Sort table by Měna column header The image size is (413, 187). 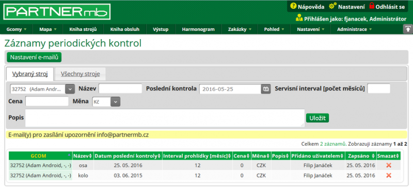click(x=261, y=156)
